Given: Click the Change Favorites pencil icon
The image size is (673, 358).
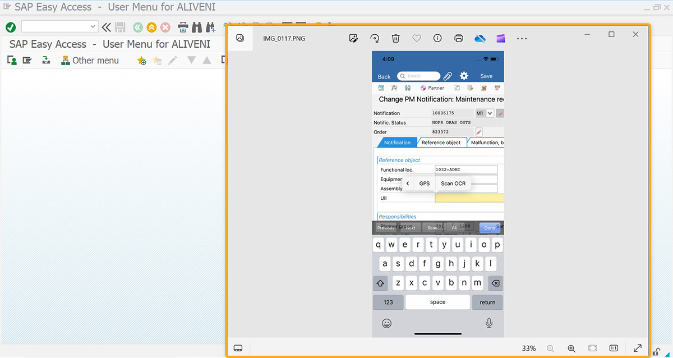Looking at the screenshot, I should click(173, 60).
